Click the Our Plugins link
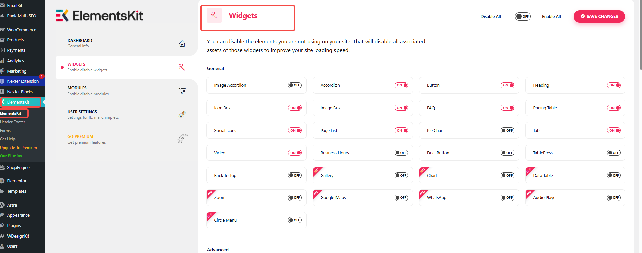 coord(11,156)
